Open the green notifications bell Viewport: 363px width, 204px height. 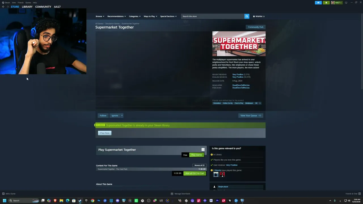pyautogui.click(x=326, y=3)
